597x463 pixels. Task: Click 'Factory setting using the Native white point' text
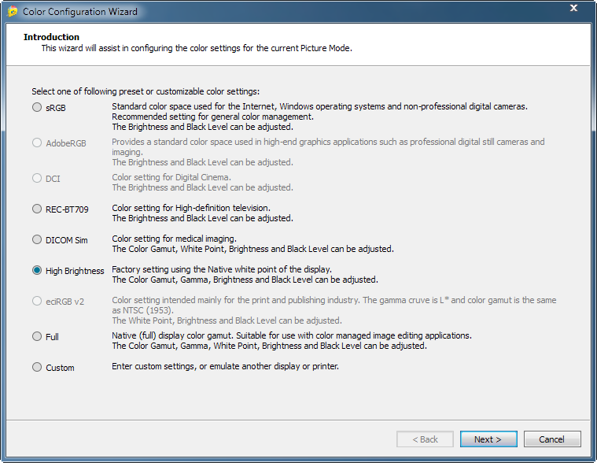pos(222,269)
